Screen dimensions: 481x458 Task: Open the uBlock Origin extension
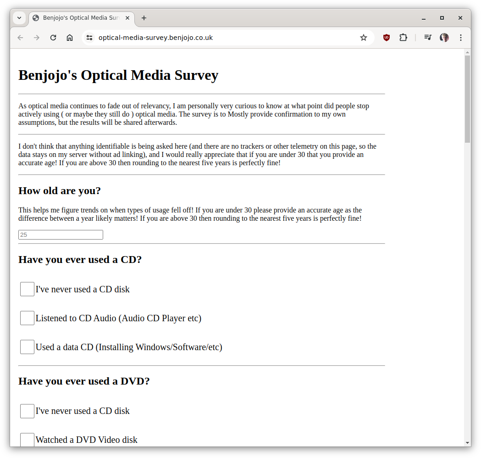point(387,38)
